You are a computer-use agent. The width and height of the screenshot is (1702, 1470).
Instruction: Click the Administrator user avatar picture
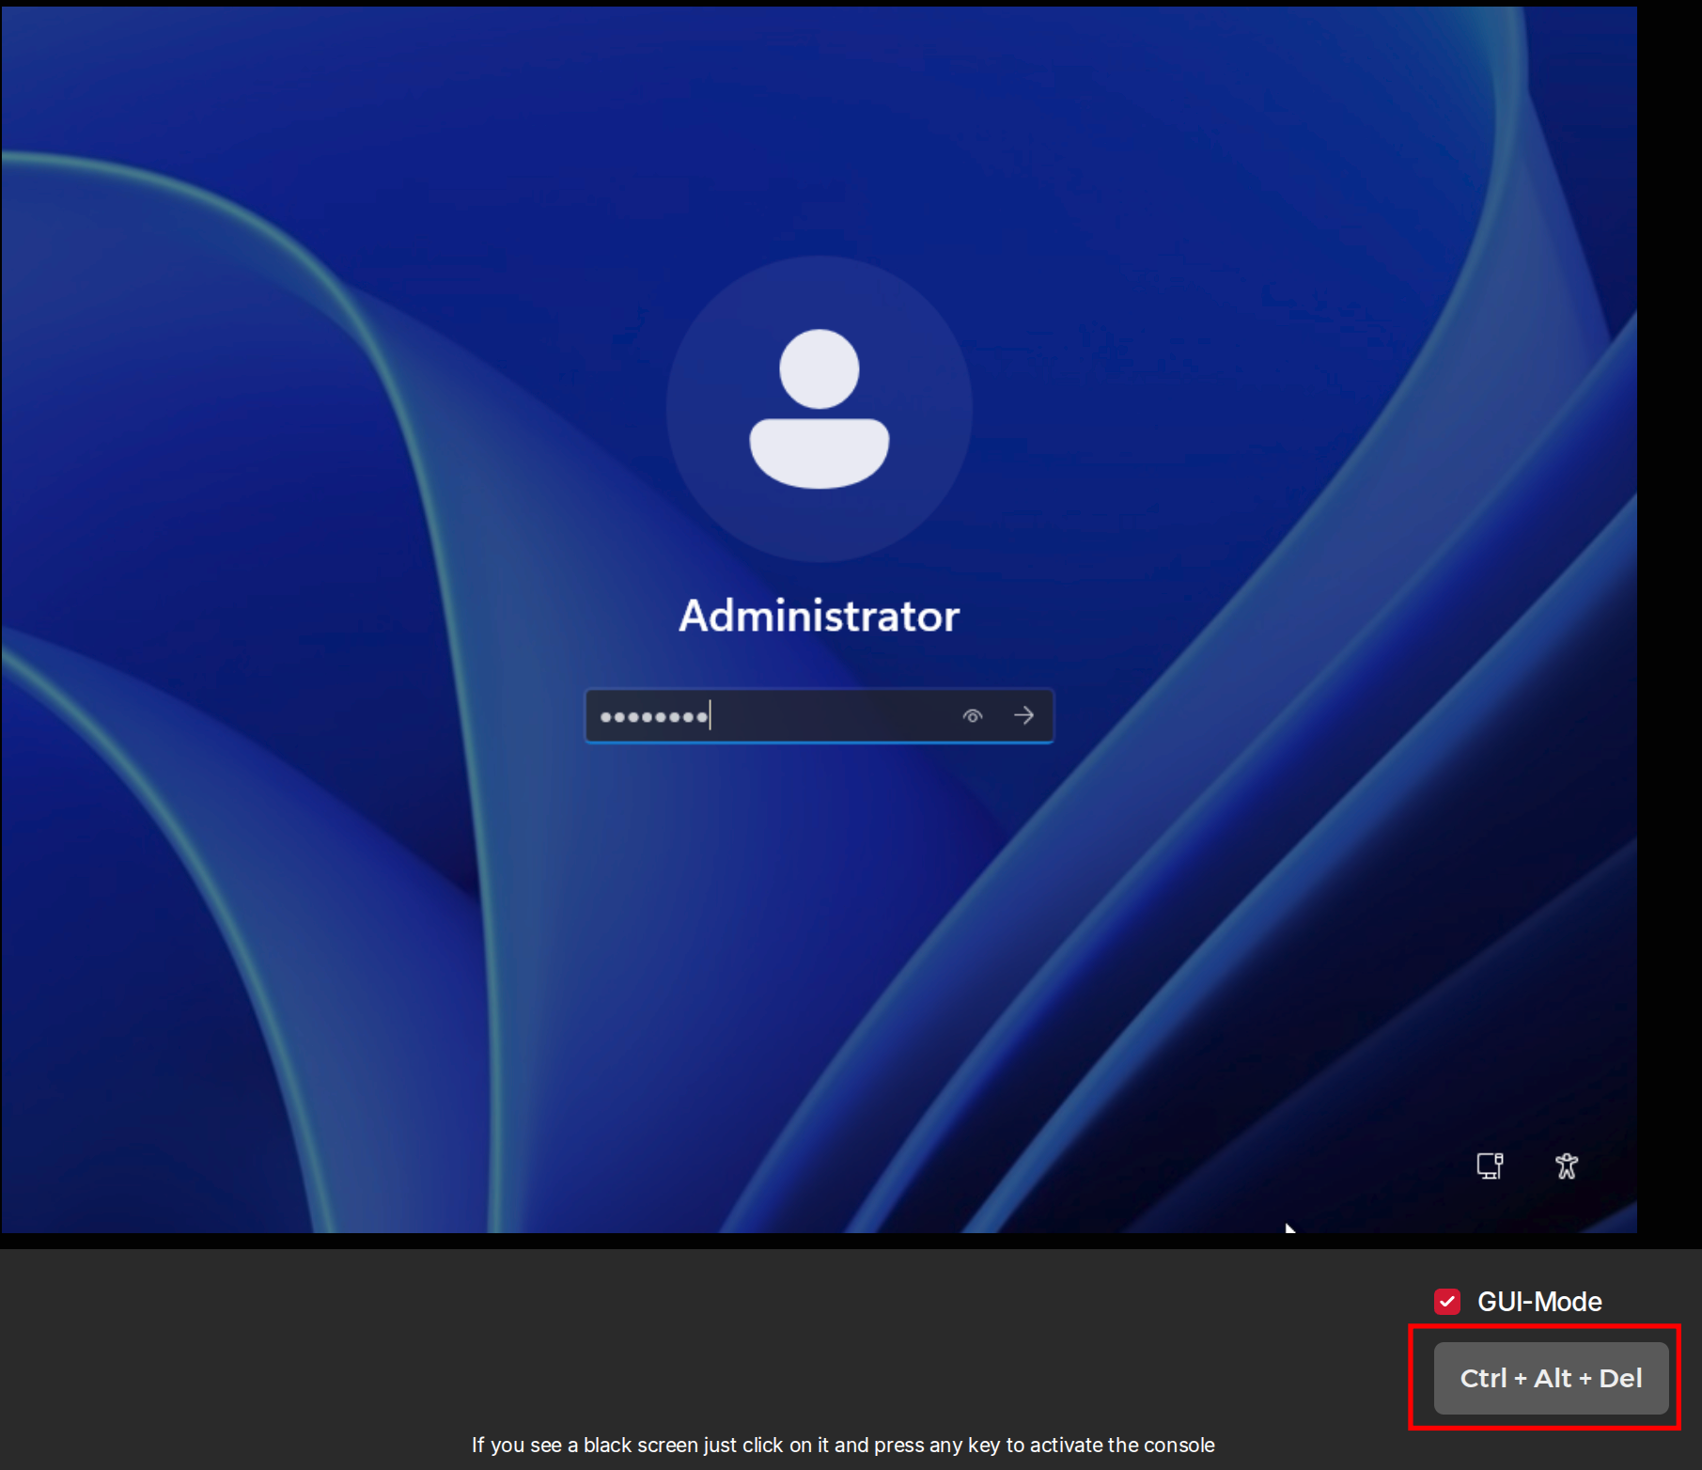[819, 409]
